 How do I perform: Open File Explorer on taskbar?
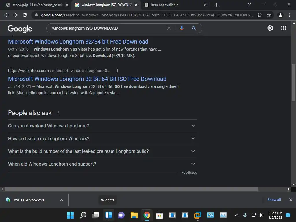[134, 215]
